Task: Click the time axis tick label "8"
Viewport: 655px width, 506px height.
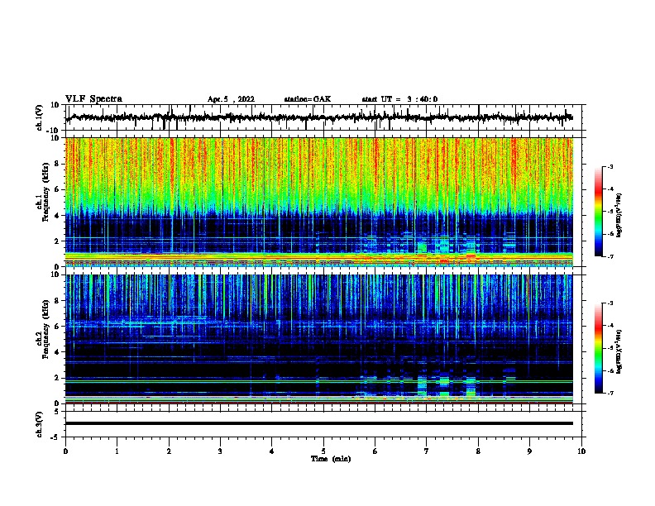Action: pyautogui.click(x=478, y=451)
